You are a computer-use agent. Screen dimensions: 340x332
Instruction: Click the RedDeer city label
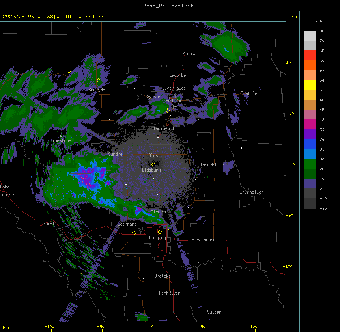[x=174, y=101]
